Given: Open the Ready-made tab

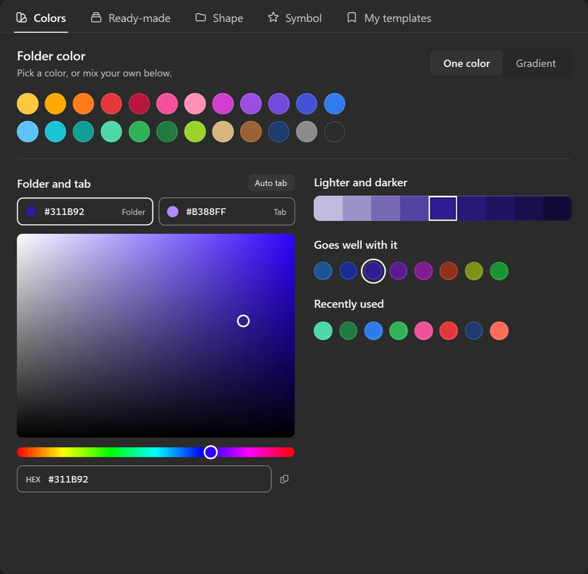Looking at the screenshot, I should (x=130, y=18).
